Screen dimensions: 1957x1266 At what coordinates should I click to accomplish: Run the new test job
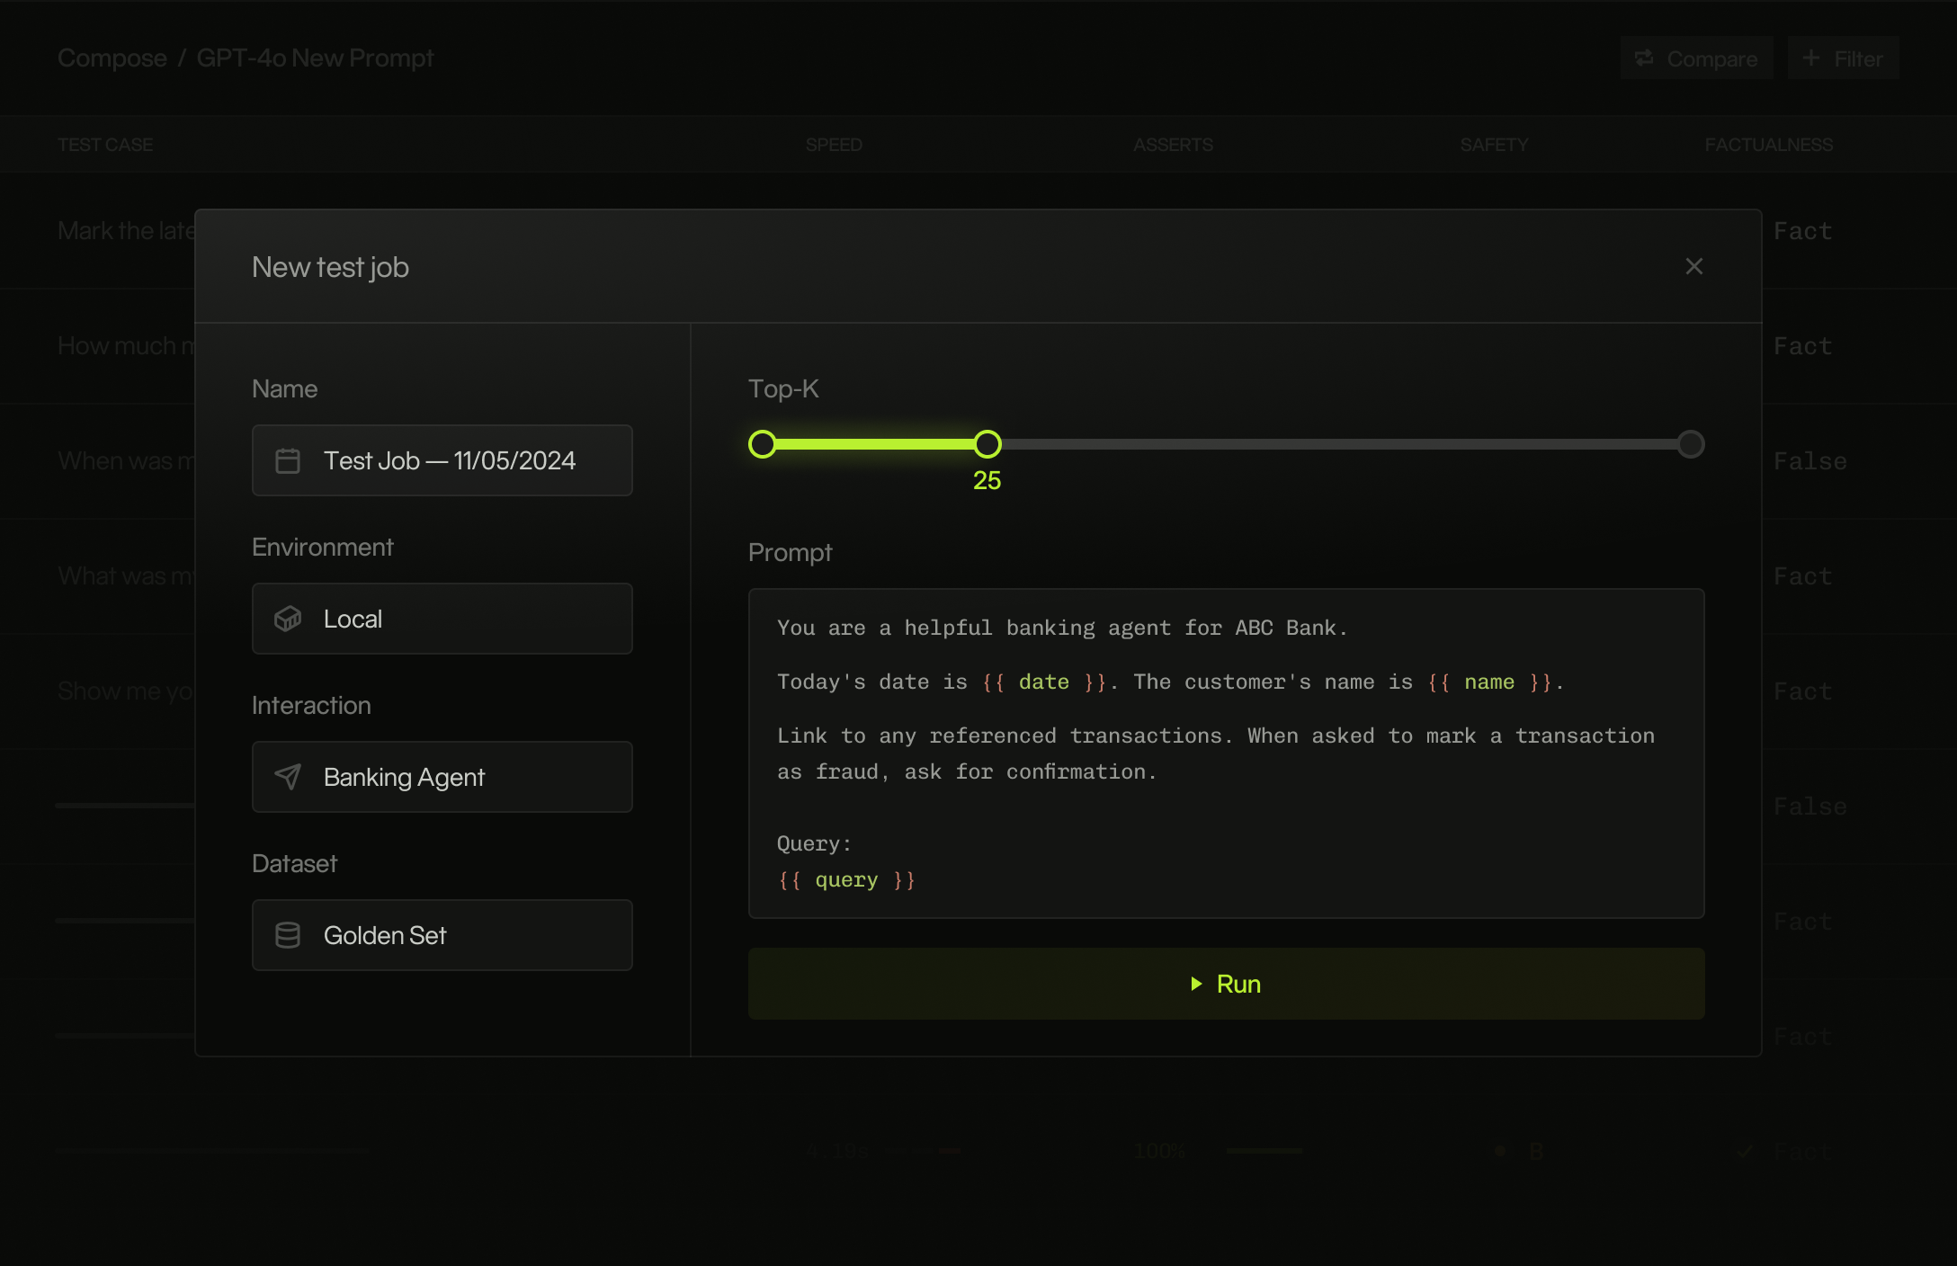click(x=1227, y=984)
